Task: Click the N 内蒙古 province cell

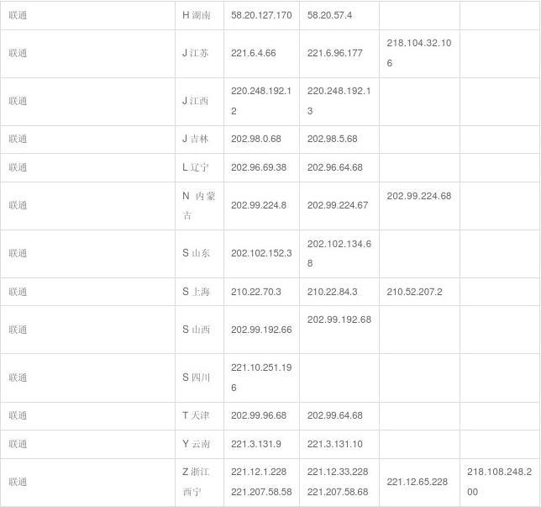Action: pos(199,205)
